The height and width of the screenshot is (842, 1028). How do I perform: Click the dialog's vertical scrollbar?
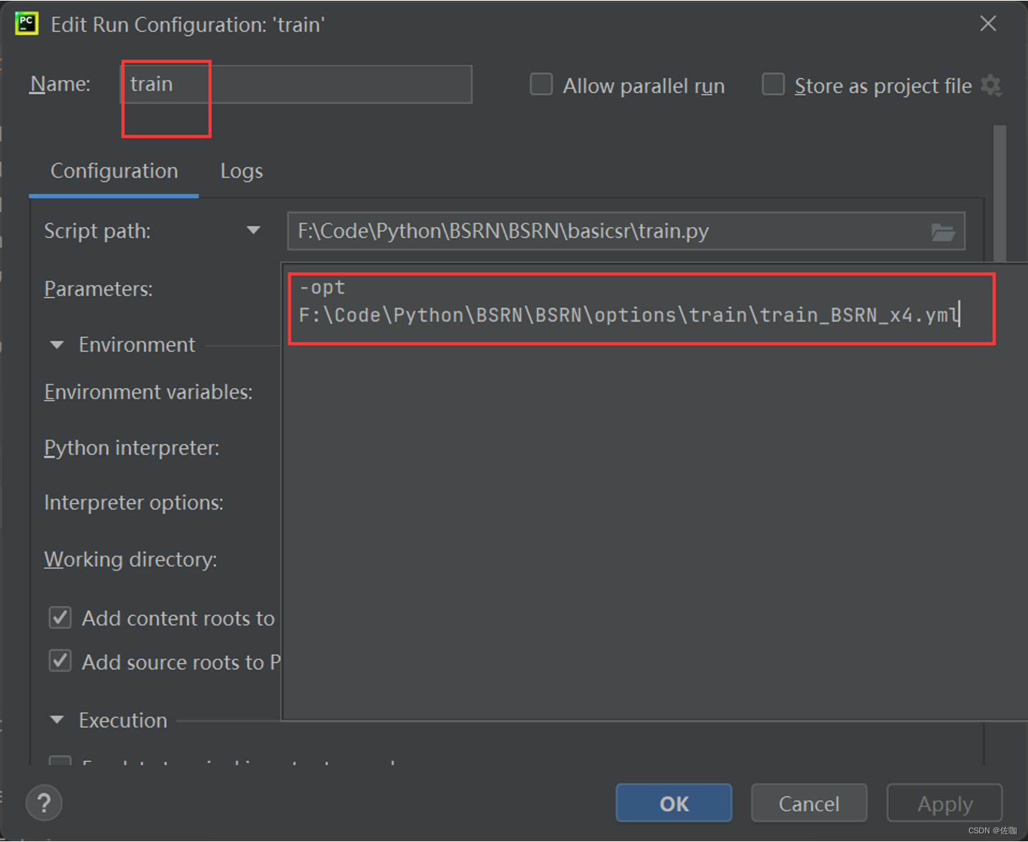click(x=999, y=193)
